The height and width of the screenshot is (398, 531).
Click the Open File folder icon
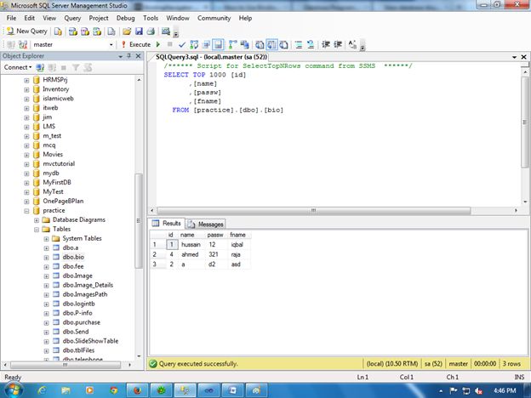click(x=126, y=31)
